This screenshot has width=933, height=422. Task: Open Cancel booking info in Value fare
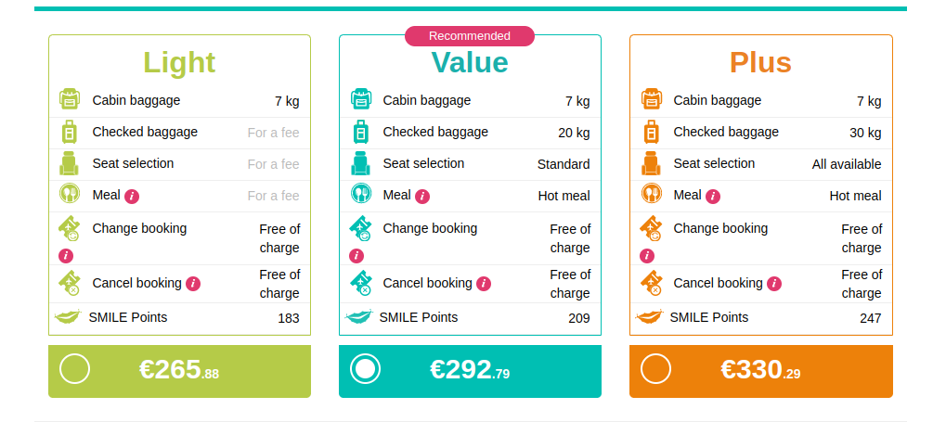pos(484,284)
